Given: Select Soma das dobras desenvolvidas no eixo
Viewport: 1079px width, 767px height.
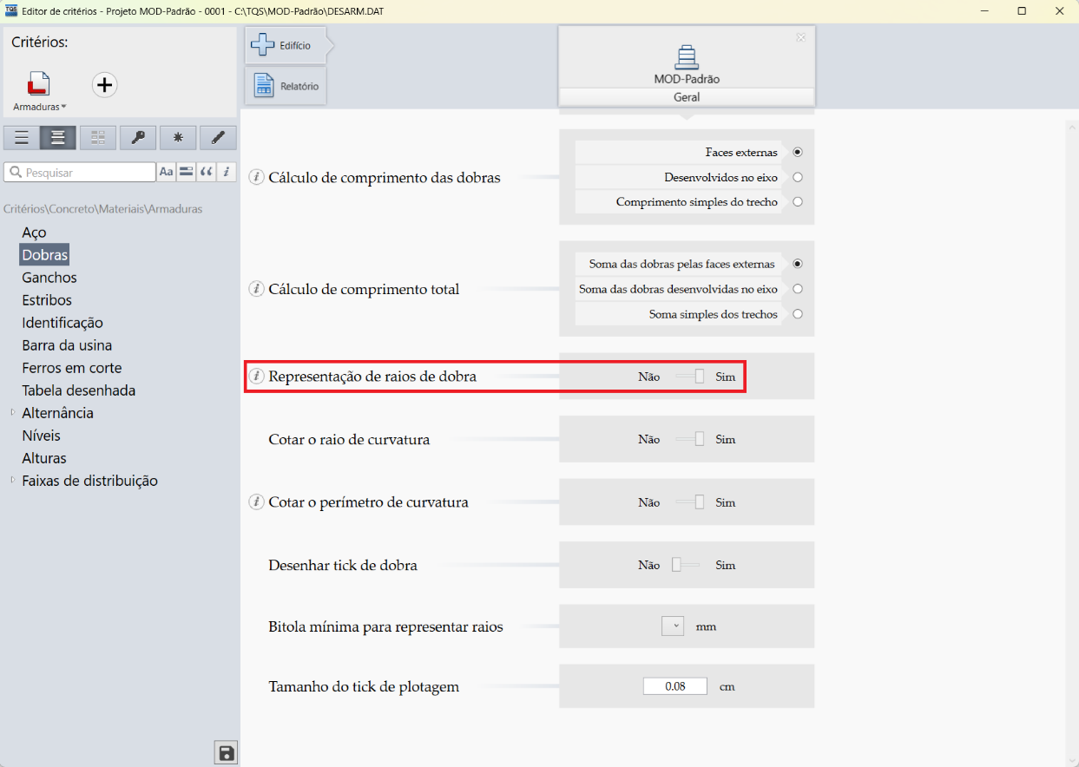Looking at the screenshot, I should pos(798,289).
